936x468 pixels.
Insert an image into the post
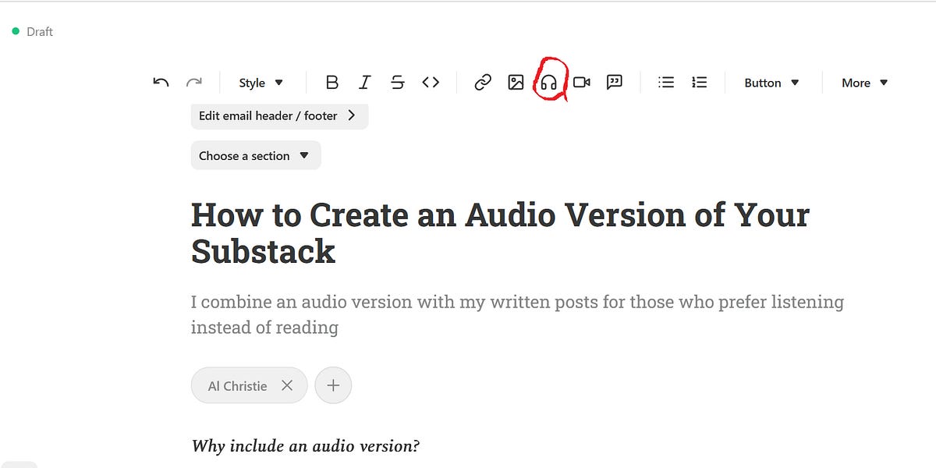pyautogui.click(x=515, y=82)
